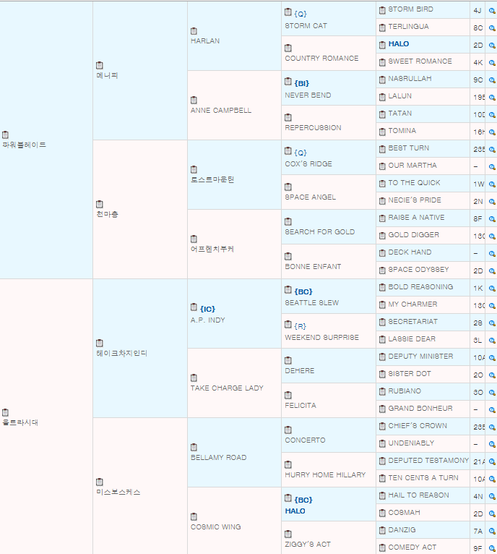Click the clipboard icon above COUNTRY ROMANCE
The height and width of the screenshot is (554, 497).
(288, 48)
